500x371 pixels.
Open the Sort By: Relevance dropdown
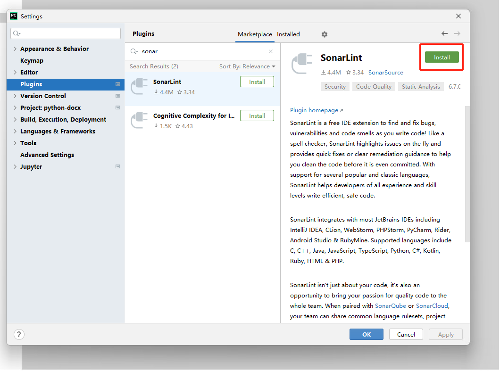[x=247, y=66]
